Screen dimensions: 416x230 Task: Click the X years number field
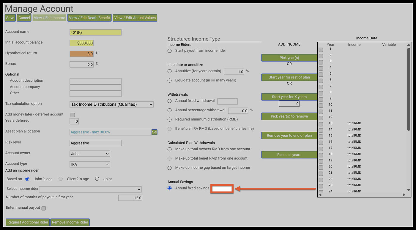click(289, 104)
